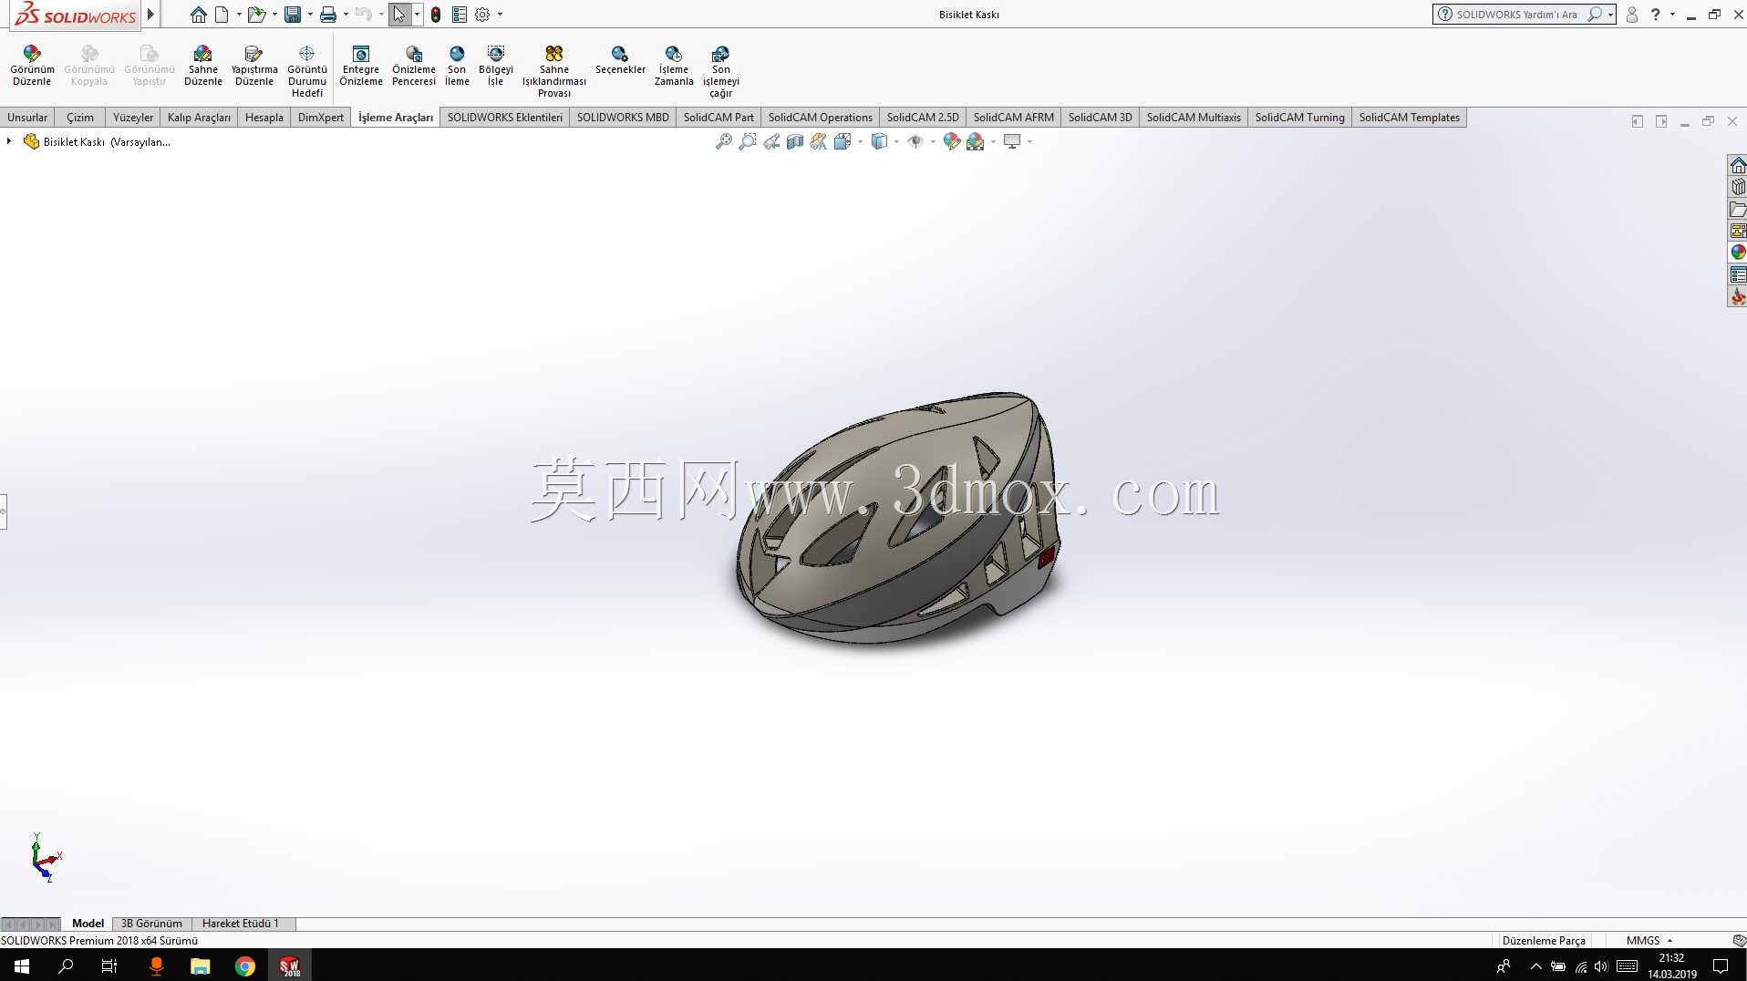This screenshot has height=981, width=1747.
Task: Open the SOLIDWORKS Eklentileri tab
Action: click(505, 118)
